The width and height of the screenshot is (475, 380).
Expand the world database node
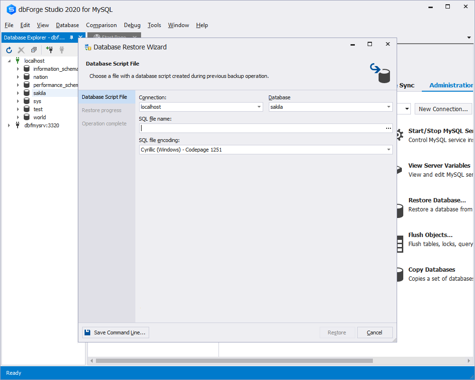pos(18,117)
